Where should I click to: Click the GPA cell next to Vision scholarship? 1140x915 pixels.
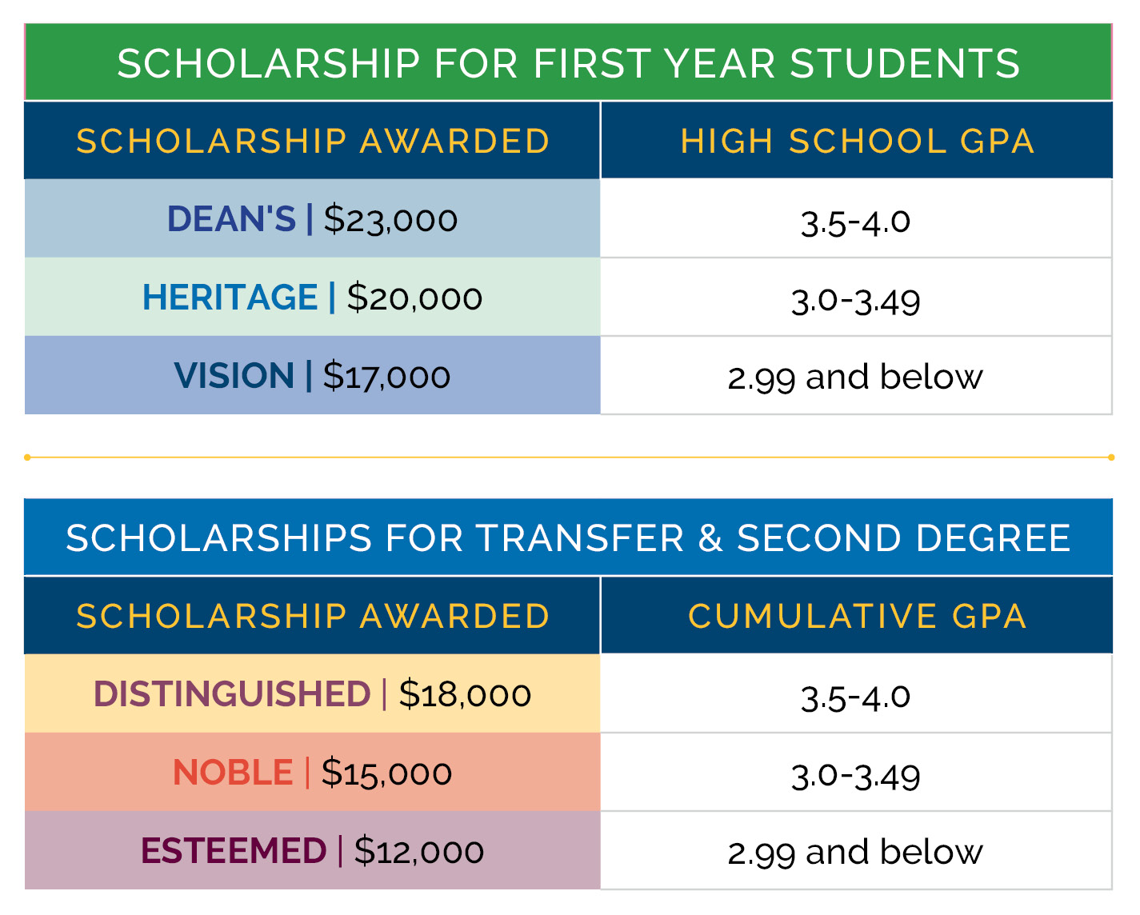pos(855,377)
